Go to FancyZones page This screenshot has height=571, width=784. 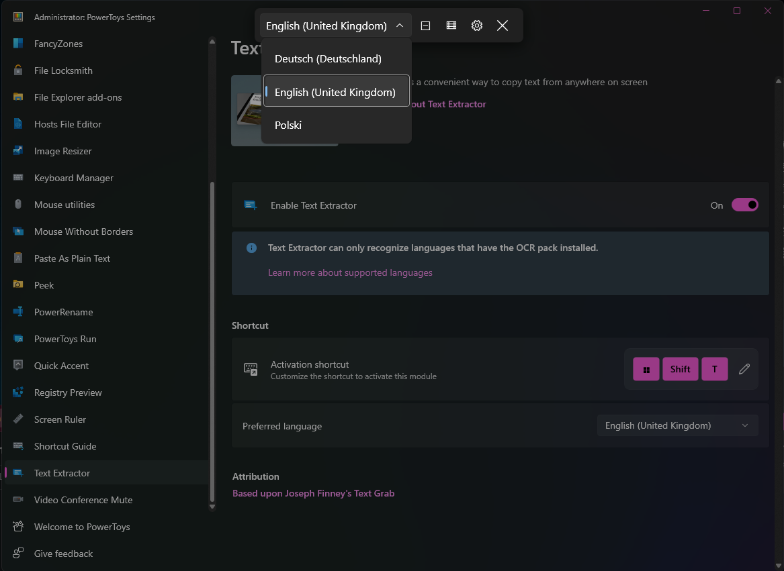(x=107, y=44)
